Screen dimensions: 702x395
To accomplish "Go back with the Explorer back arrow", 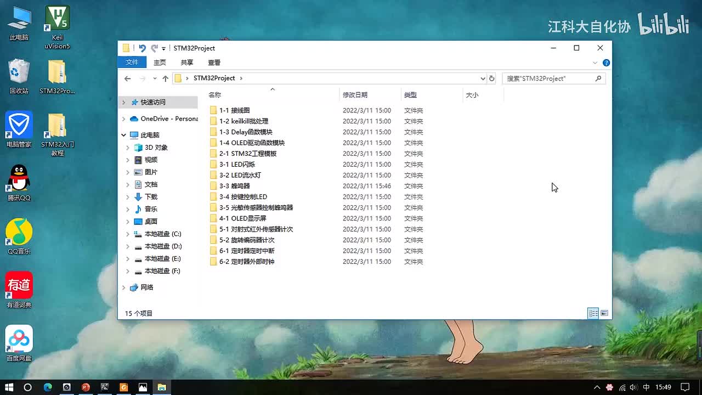I will click(127, 78).
